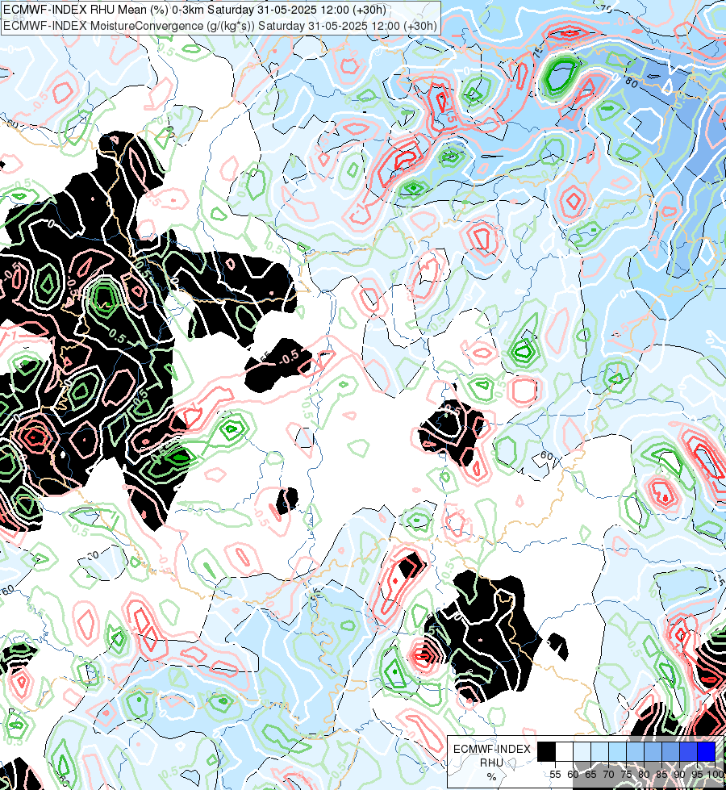Select the MoistureConvergence title line

coord(219,26)
